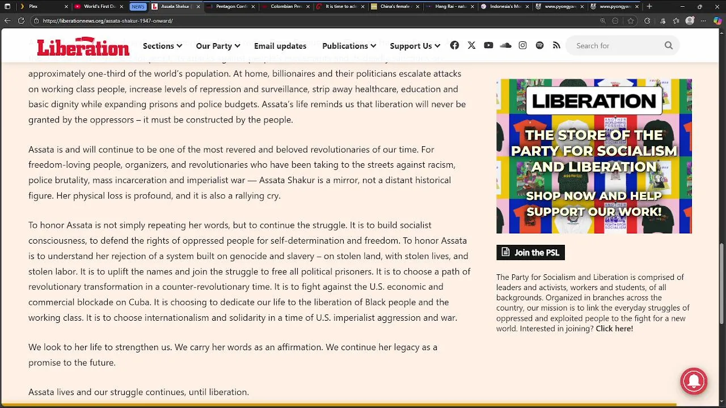Focus the 'Search for' input field
Viewport: 726px width, 408px height.
tap(616, 45)
